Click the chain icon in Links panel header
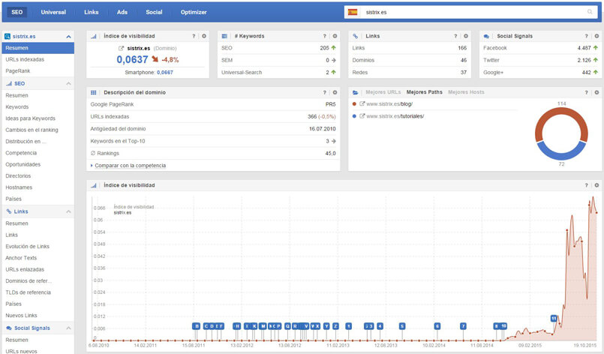 point(355,36)
